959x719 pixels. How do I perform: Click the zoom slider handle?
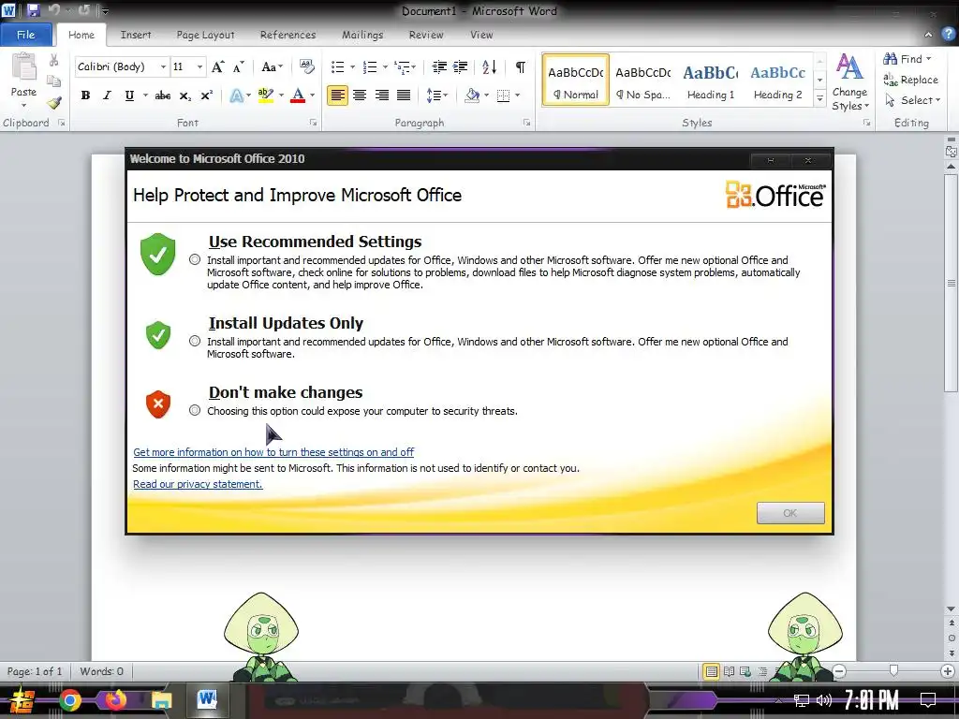point(893,671)
